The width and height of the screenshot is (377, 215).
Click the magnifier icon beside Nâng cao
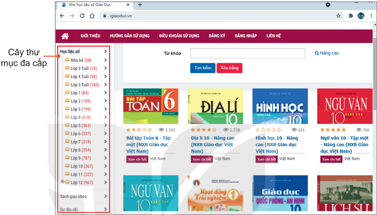click(x=317, y=53)
